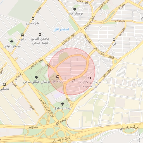Click the tree icon above بوستان ساحل
Viewport: 143px width, 143px height.
pyautogui.click(x=62, y=104)
